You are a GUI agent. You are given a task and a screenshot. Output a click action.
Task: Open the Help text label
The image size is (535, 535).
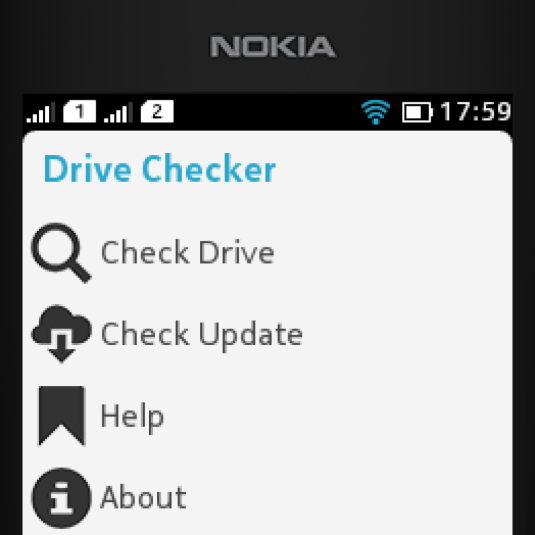coord(132,417)
